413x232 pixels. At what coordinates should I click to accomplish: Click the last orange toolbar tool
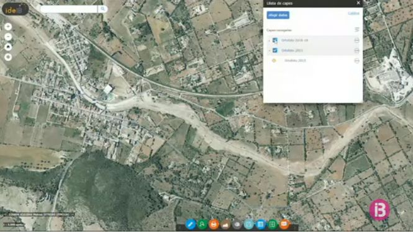tap(284, 225)
